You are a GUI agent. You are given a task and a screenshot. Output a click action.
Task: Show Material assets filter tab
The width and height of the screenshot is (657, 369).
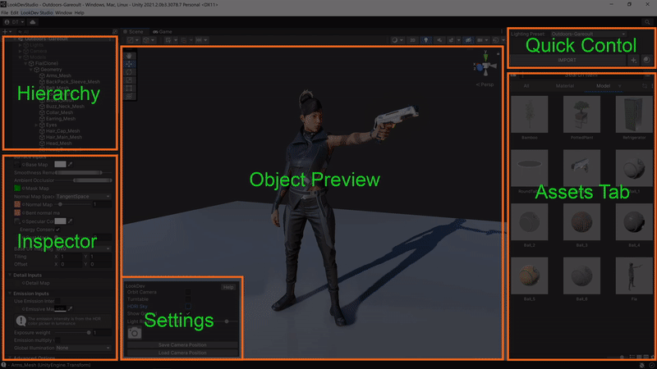(x=565, y=86)
